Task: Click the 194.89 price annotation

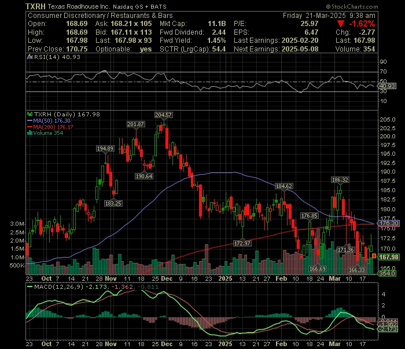Action: pyautogui.click(x=105, y=149)
